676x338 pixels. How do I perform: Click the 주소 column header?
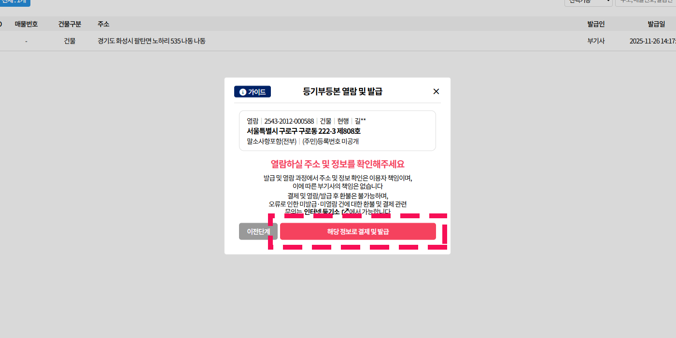[x=103, y=24]
